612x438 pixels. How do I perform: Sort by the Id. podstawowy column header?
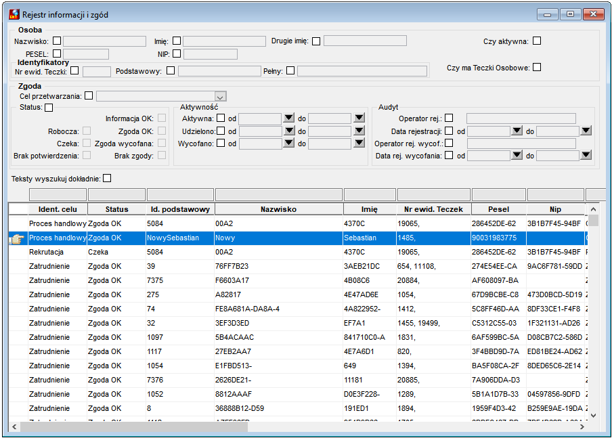[180, 209]
